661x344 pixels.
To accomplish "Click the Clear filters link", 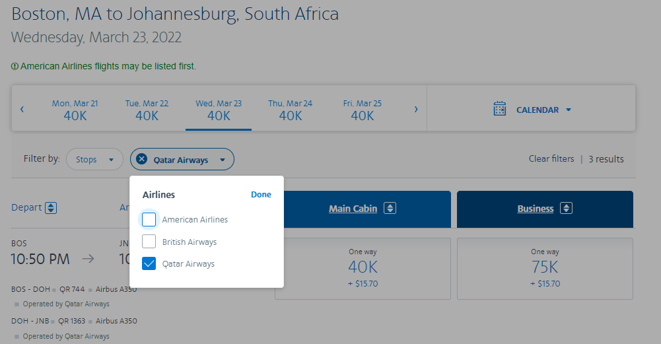I will [551, 159].
